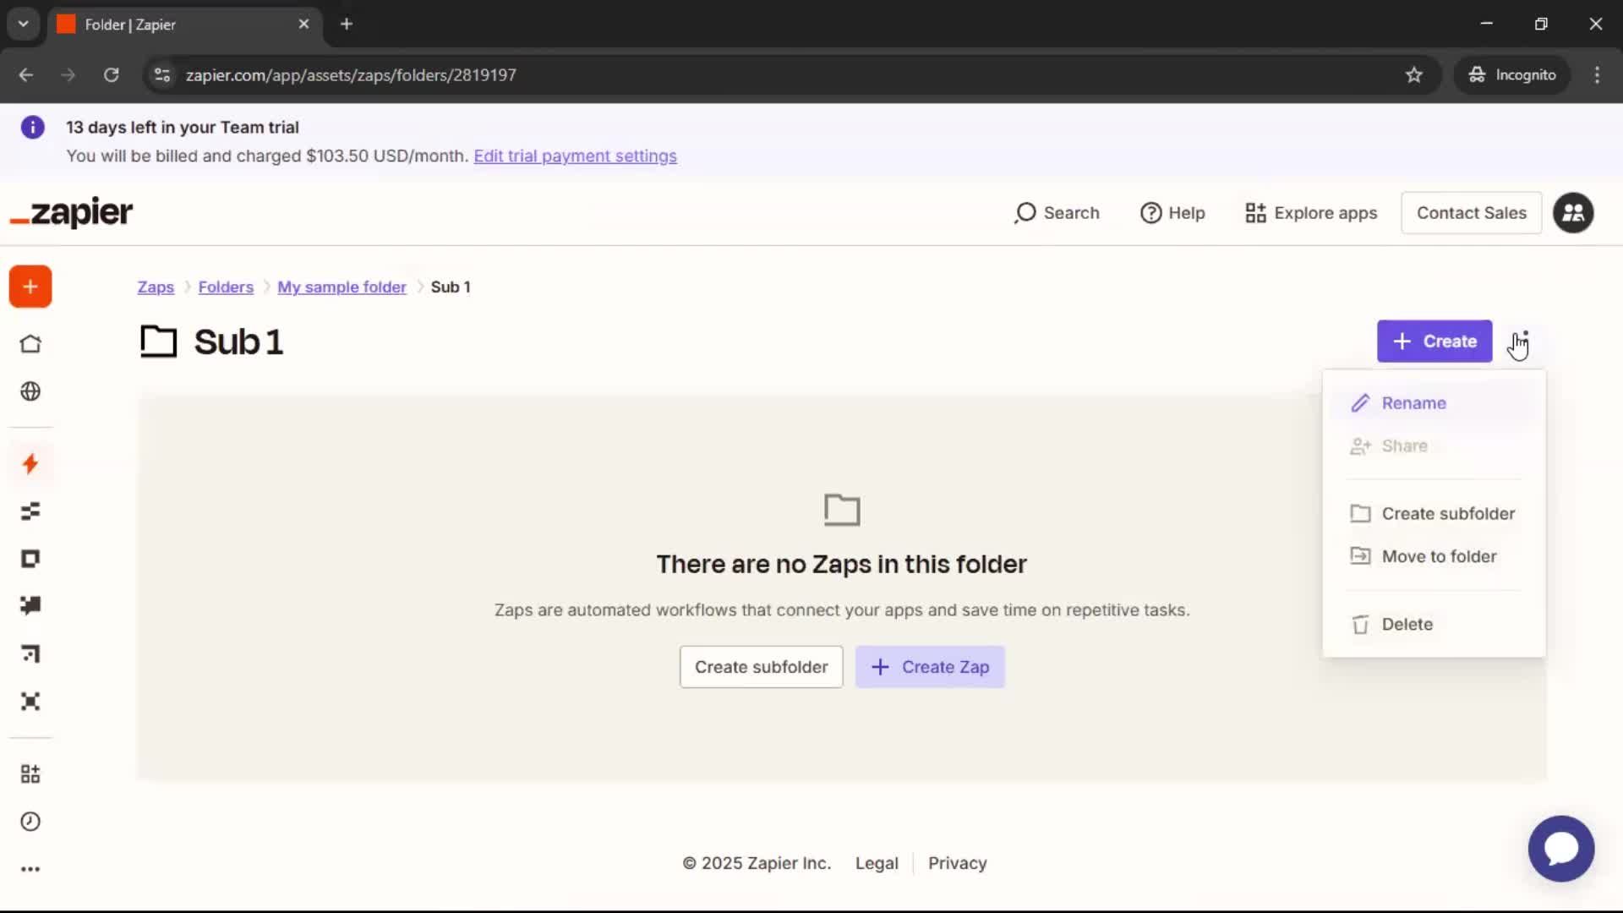
Task: Click the Sub 1 breadcrumb text
Action: [x=451, y=287]
